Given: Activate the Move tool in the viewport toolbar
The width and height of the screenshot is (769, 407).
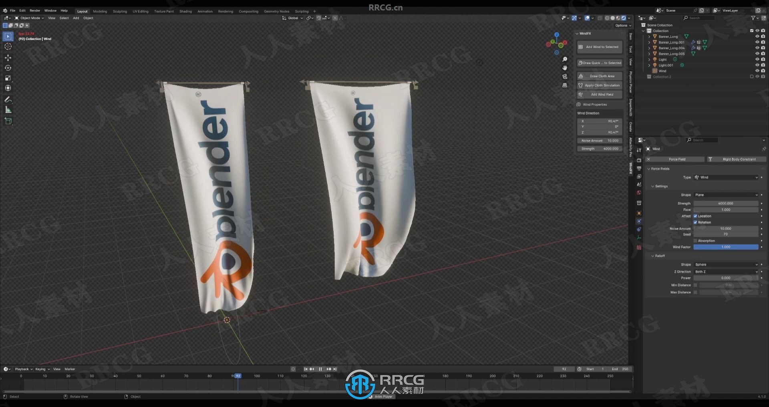Looking at the screenshot, I should coord(8,58).
